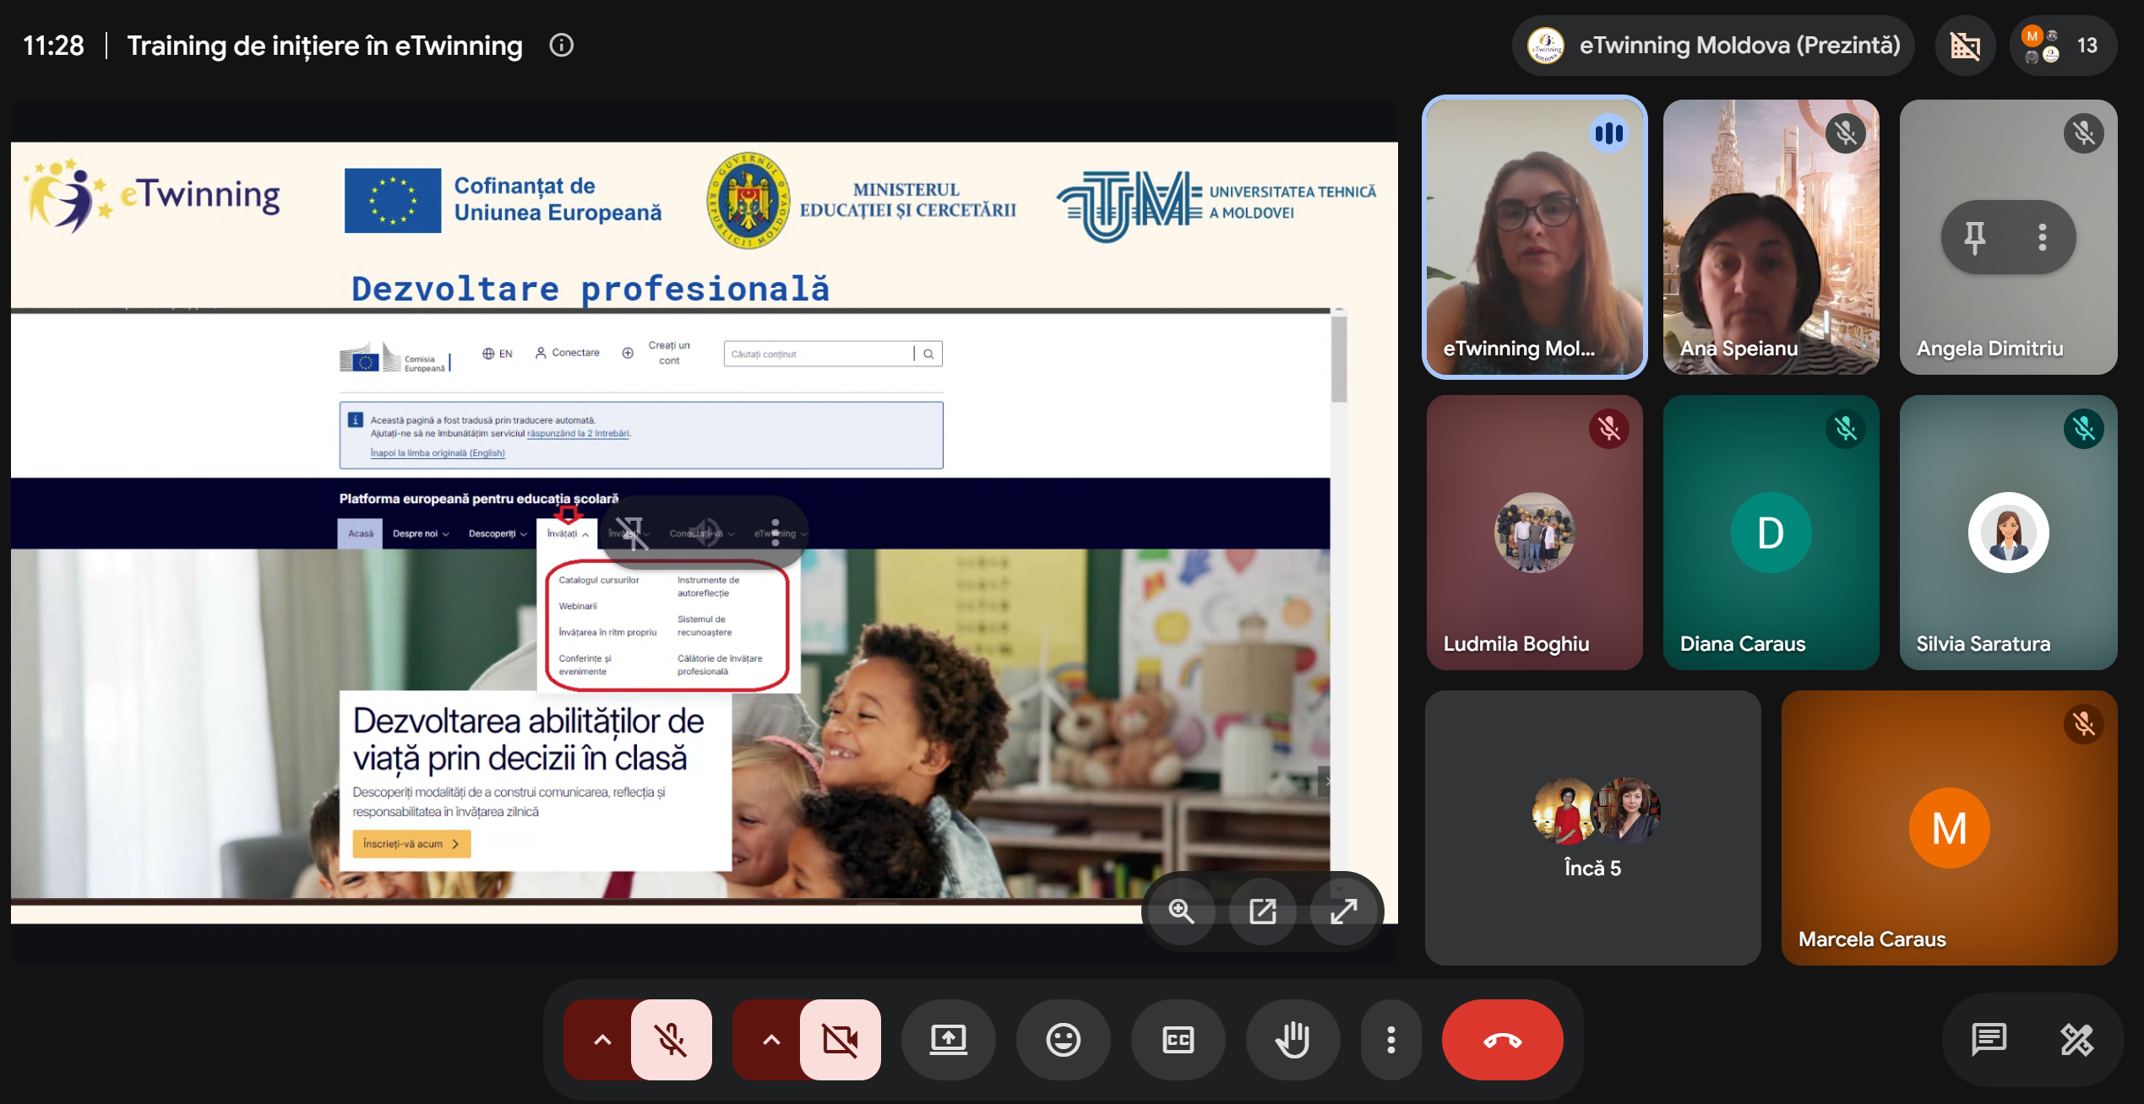2144x1104 pixels.
Task: Open the 'Încă 5' more participants tile
Action: click(1592, 828)
